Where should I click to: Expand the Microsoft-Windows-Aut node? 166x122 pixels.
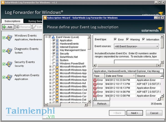coord(51,83)
